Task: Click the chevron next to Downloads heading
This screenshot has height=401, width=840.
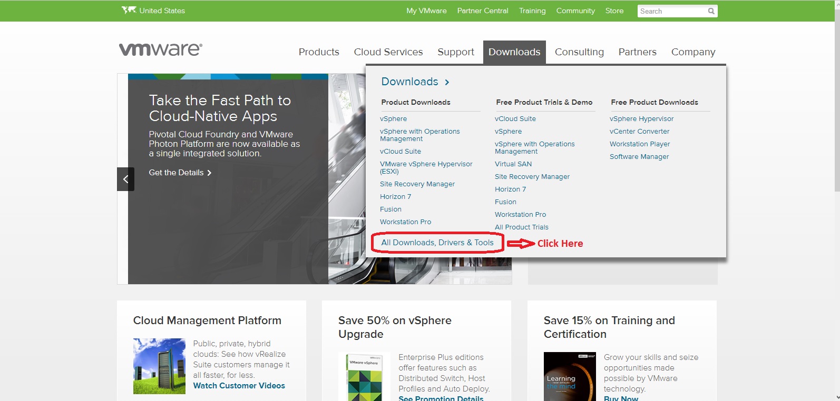Action: (447, 82)
